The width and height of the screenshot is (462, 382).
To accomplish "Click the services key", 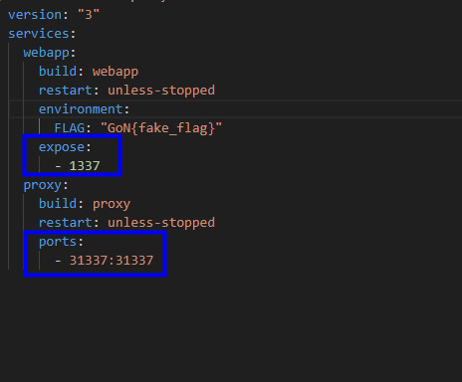I will (39, 34).
